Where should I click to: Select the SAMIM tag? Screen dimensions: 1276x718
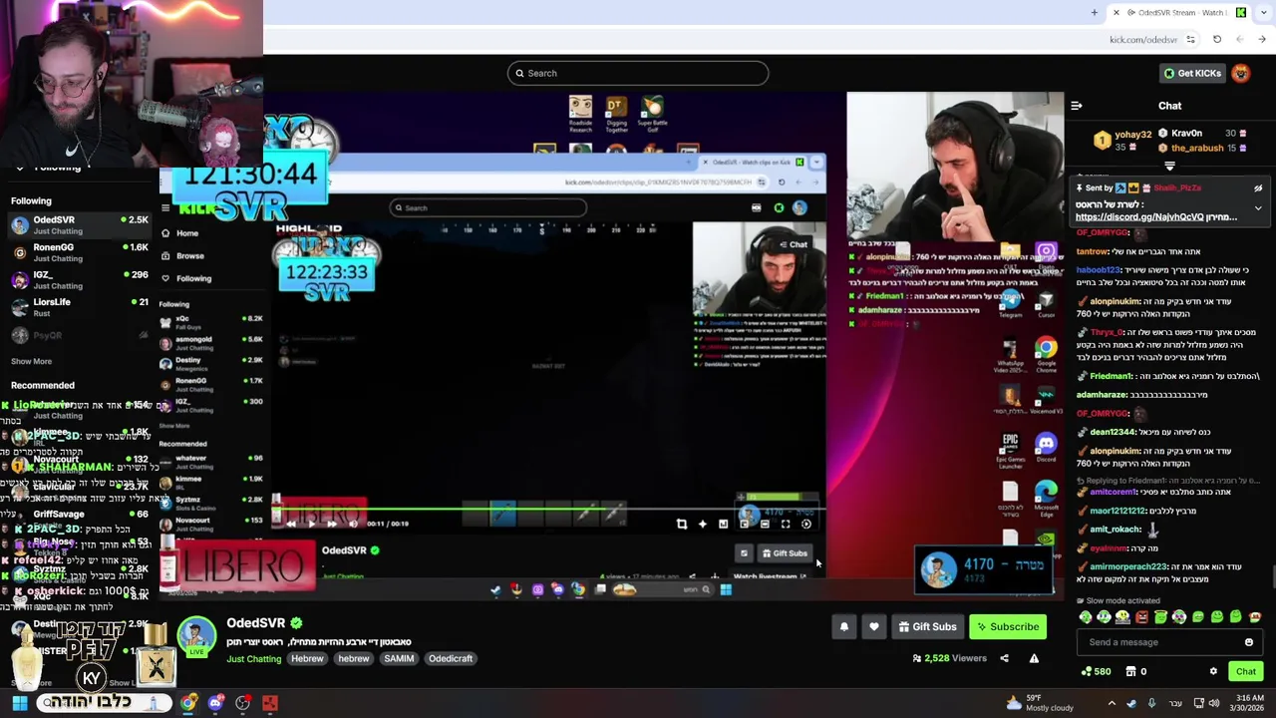tap(399, 658)
